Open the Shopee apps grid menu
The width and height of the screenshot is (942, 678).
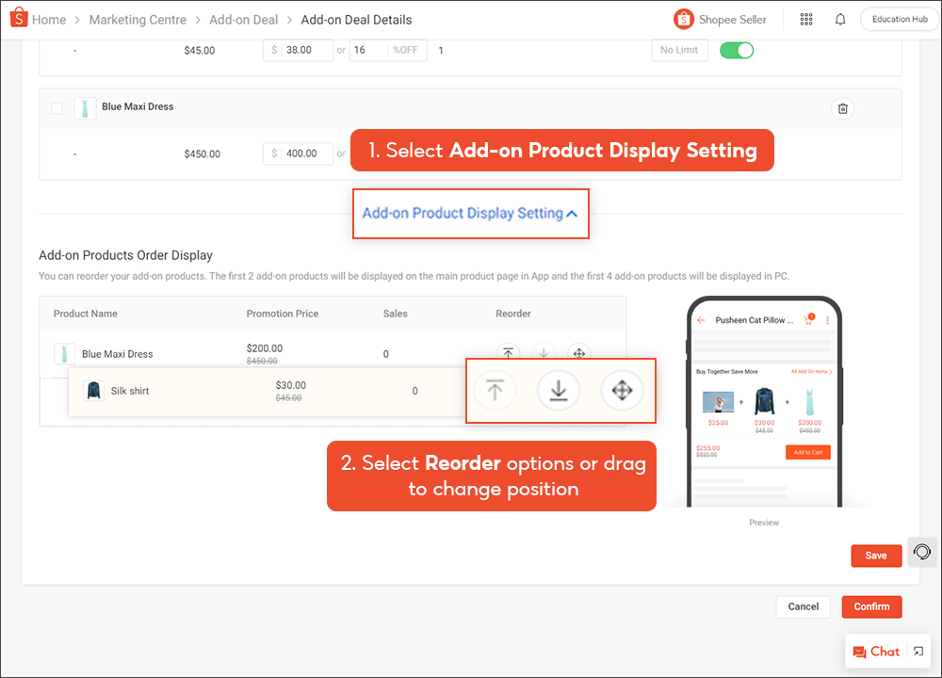(806, 19)
